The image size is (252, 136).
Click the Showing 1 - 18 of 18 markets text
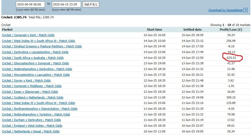pyautogui.click(x=230, y=25)
